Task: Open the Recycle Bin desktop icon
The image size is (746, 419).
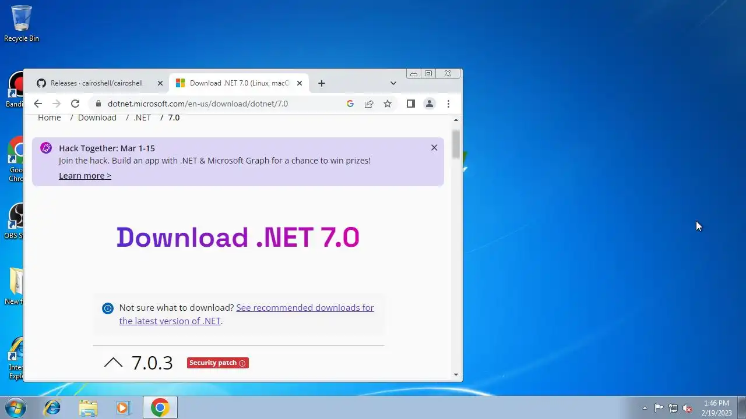Action: coord(22,23)
